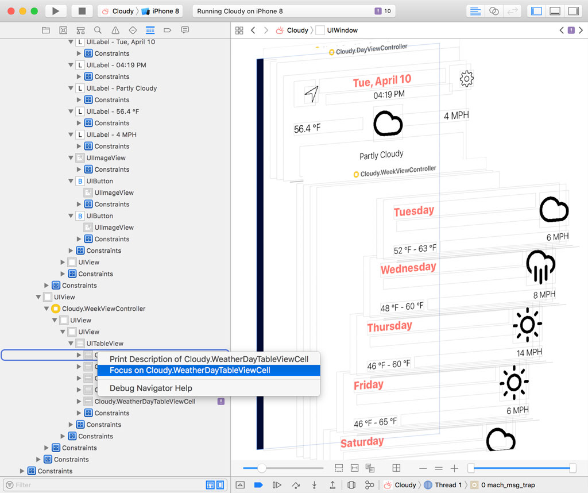Click the View Debugger cube icon
Screen dimensions: 588x493
pyautogui.click(x=350, y=484)
